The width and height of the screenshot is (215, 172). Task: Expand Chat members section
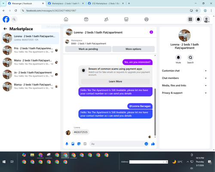(184, 78)
